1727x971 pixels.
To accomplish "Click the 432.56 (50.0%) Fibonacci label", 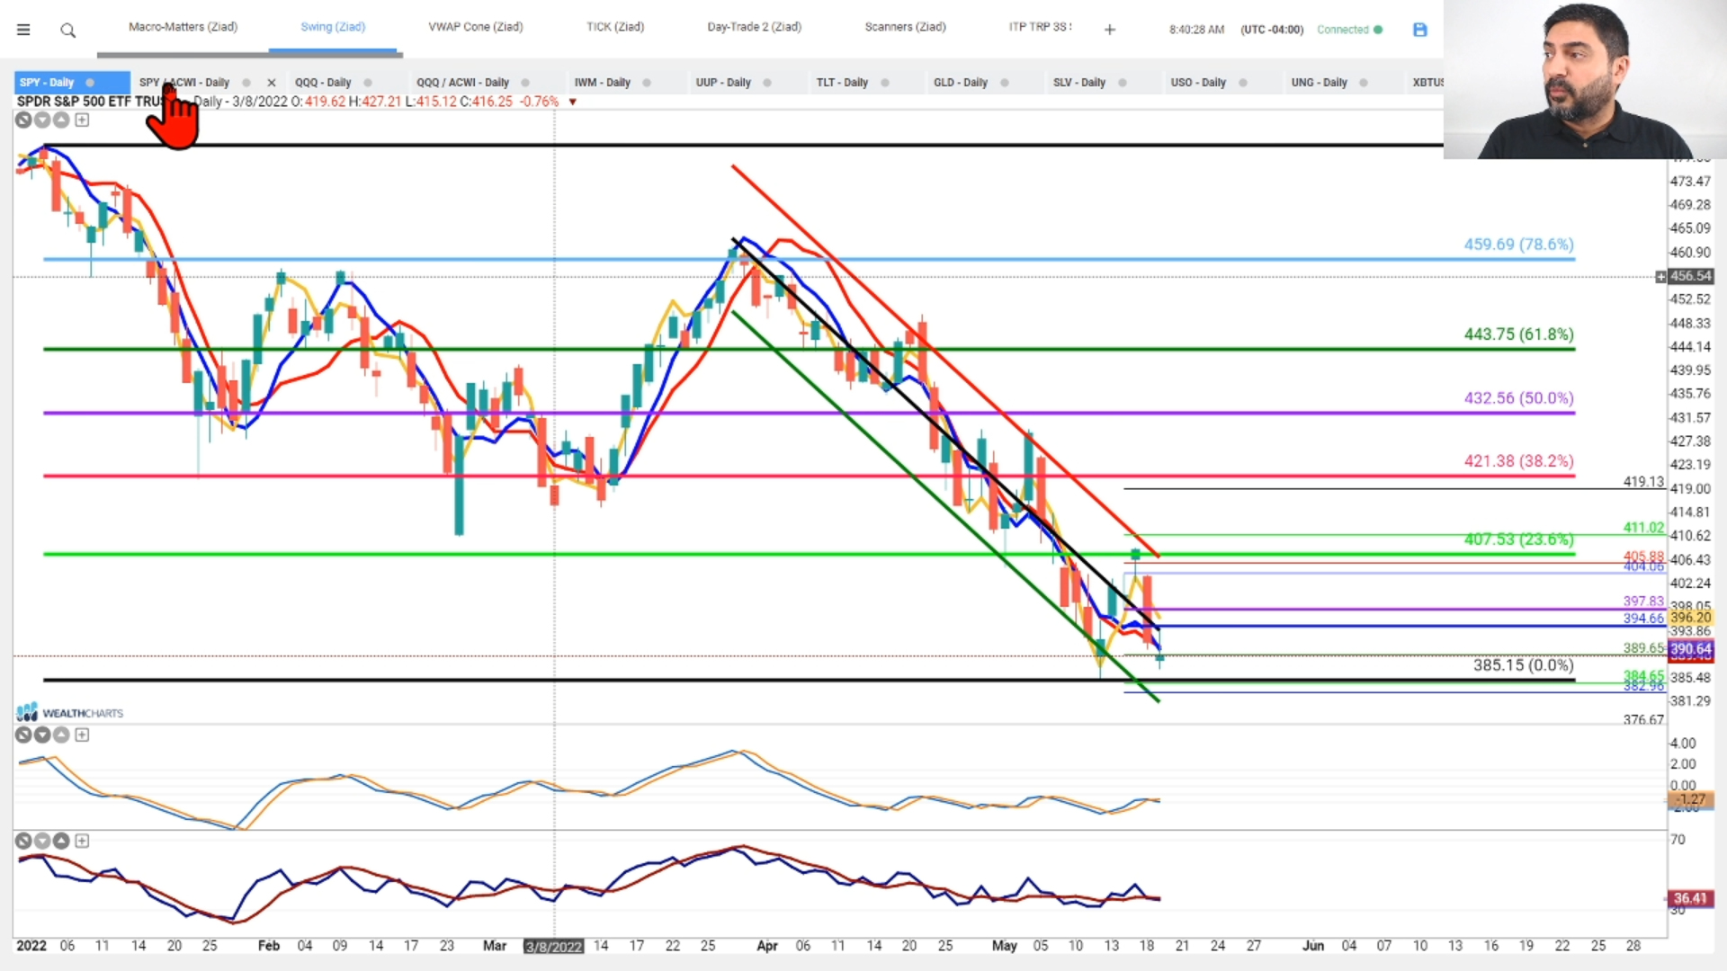I will [1519, 398].
